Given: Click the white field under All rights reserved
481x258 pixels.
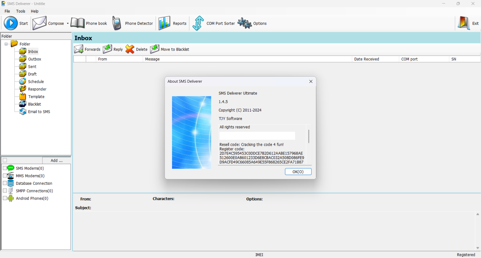Looking at the screenshot, I should [x=257, y=136].
